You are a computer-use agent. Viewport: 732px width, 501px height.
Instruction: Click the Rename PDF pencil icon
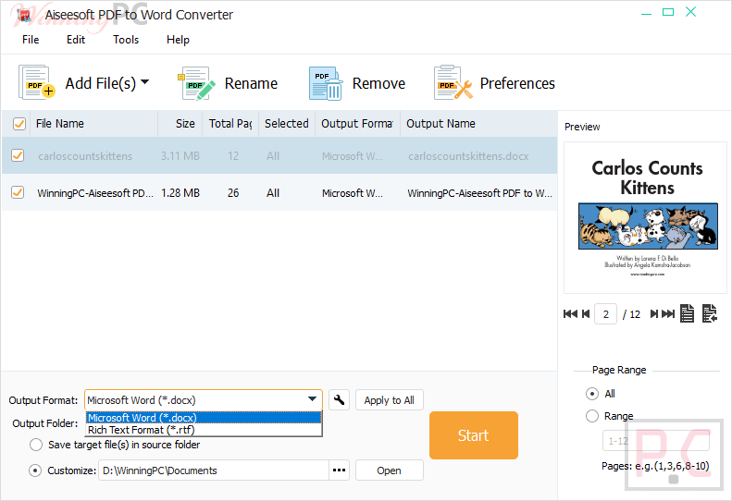pyautogui.click(x=196, y=83)
